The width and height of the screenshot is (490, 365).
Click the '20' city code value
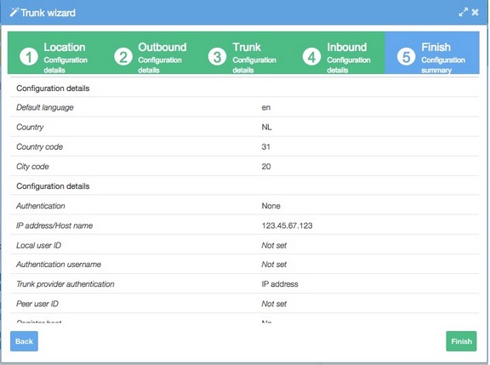[266, 167]
